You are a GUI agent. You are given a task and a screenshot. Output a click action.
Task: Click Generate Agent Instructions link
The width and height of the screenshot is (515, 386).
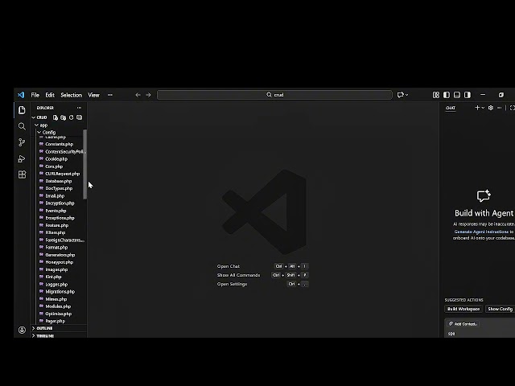click(481, 232)
